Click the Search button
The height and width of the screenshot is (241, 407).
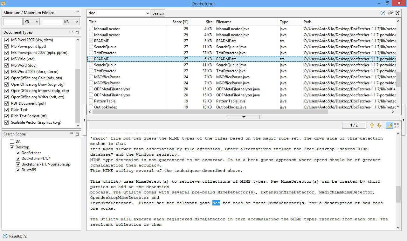[x=158, y=13]
